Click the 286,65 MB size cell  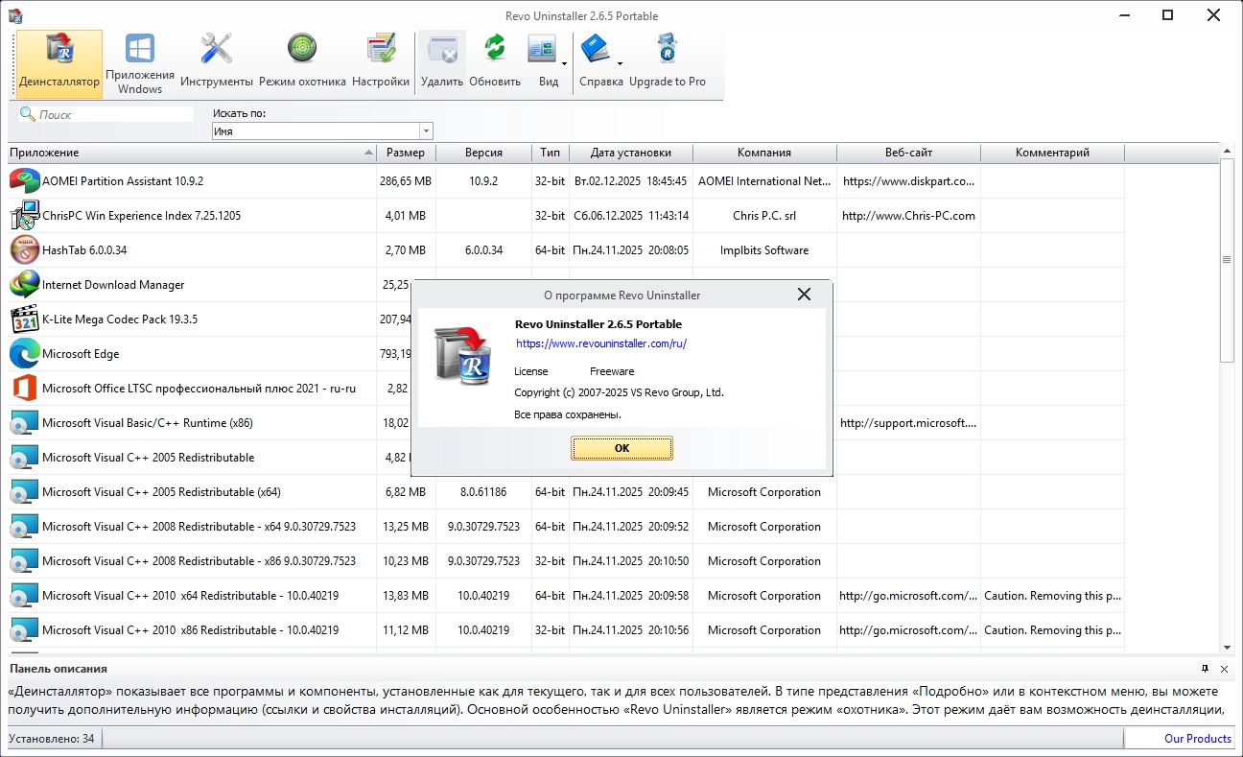pos(406,180)
